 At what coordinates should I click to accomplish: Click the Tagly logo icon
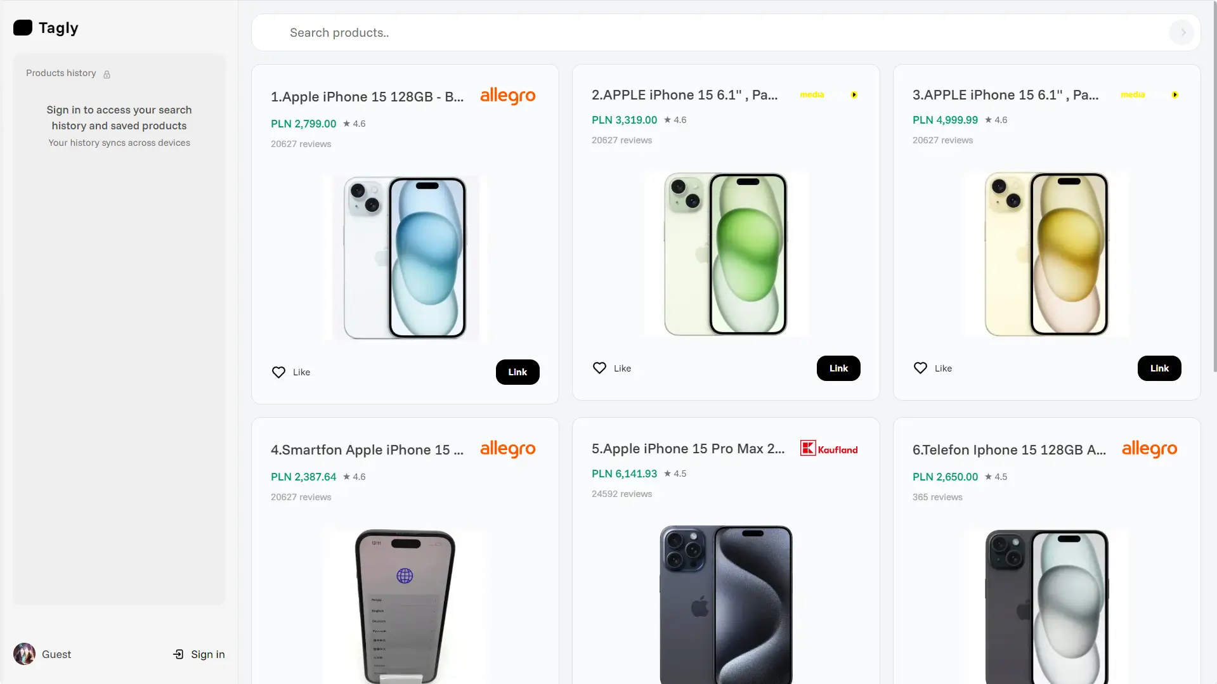[x=23, y=28]
